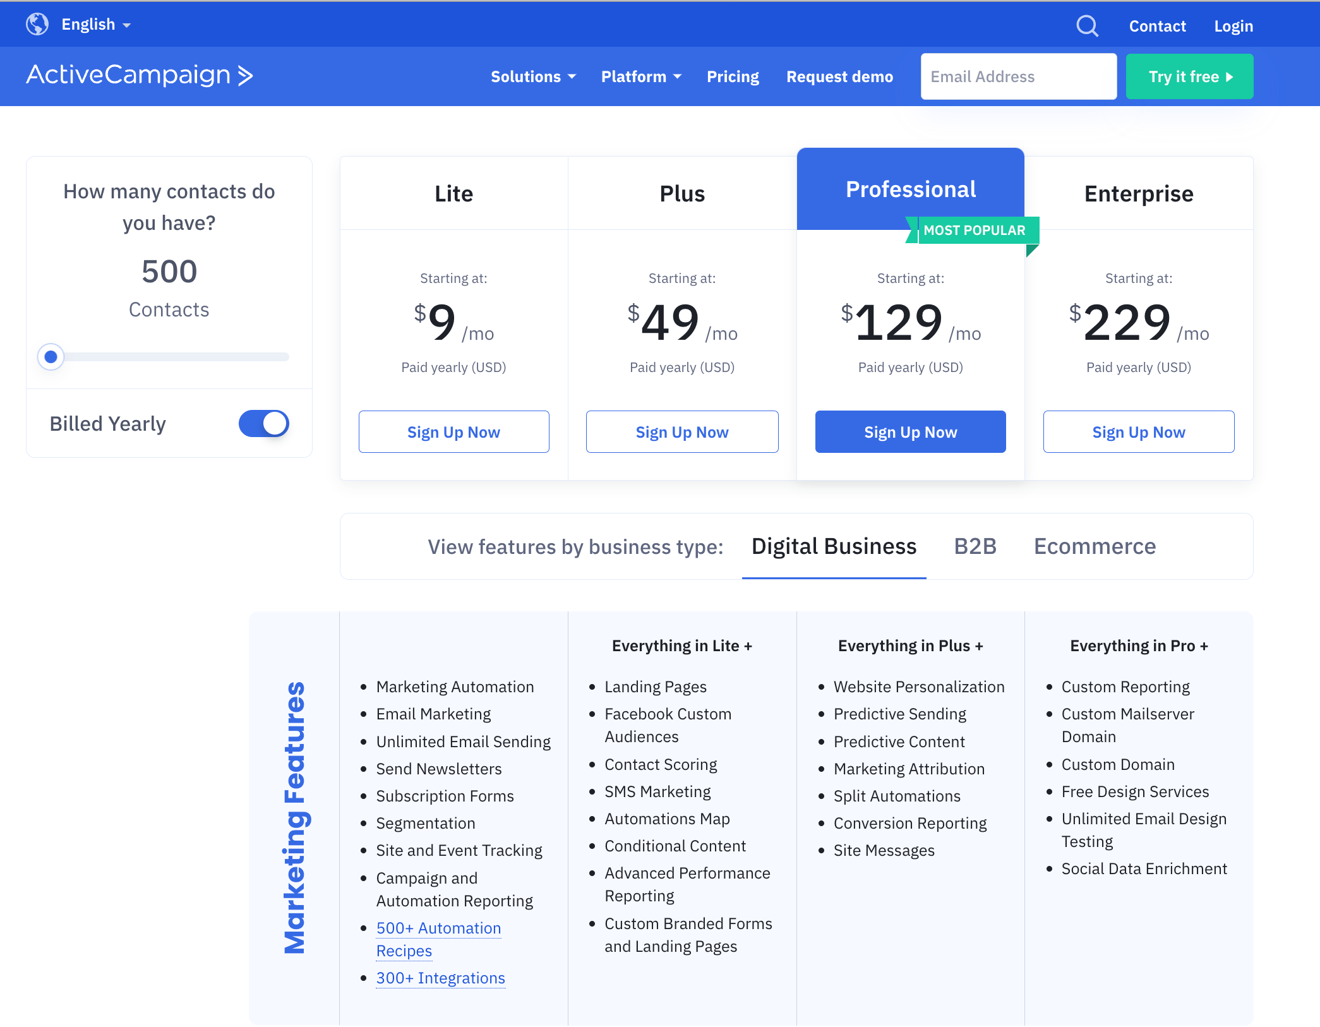This screenshot has width=1320, height=1027.
Task: Click the ActiveCampaign logo
Action: click(x=140, y=75)
